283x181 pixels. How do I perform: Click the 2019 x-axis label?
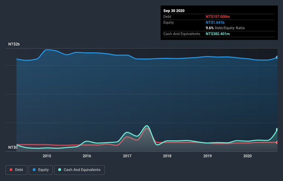(208, 156)
